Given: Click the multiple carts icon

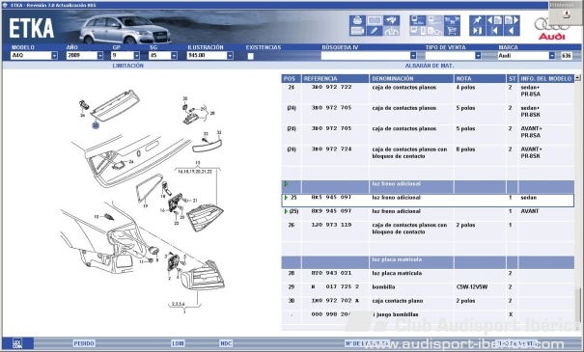Looking at the screenshot, I should click(x=452, y=20).
